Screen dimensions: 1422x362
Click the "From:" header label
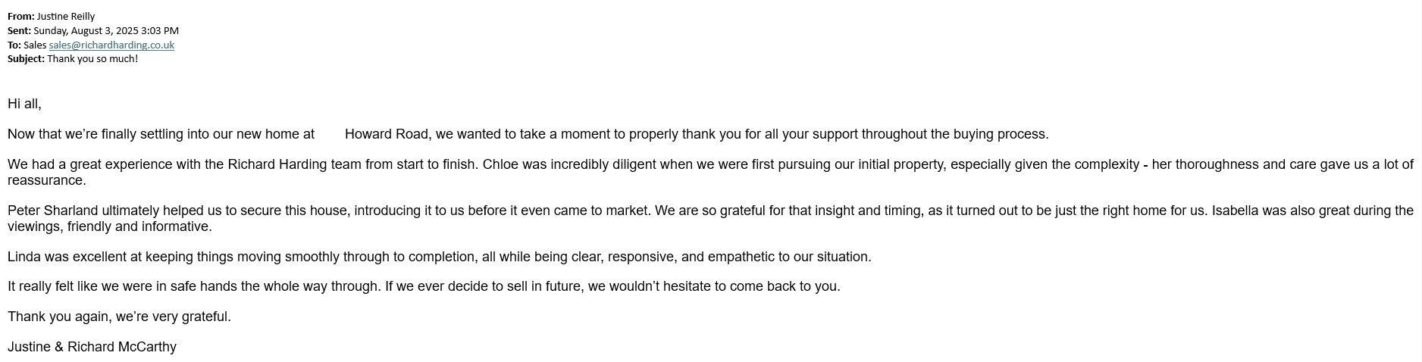[21, 17]
